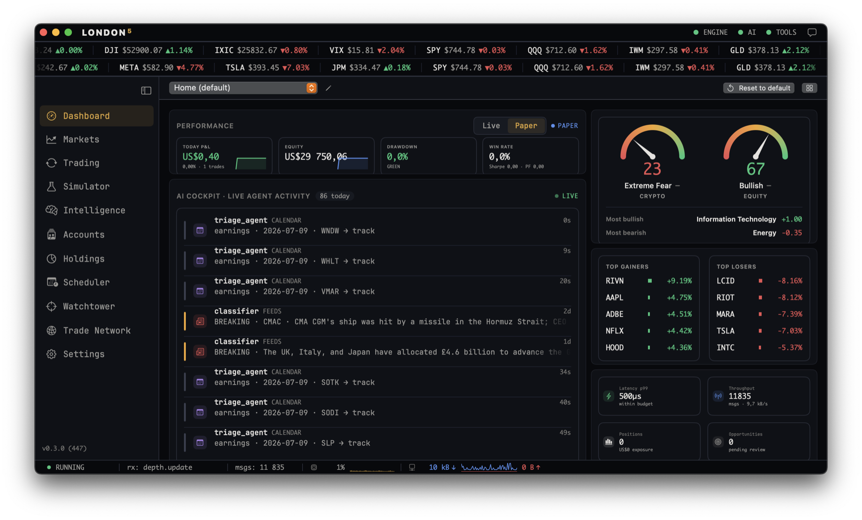Click Reset to default button

coord(759,88)
